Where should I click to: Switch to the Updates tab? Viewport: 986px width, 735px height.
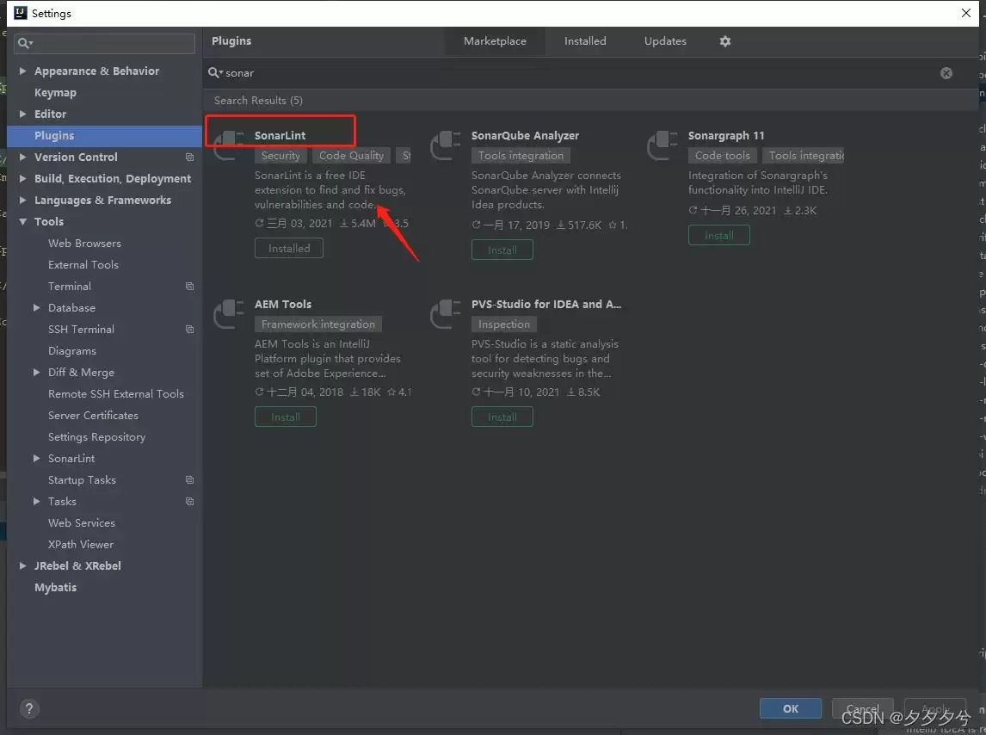(x=665, y=41)
